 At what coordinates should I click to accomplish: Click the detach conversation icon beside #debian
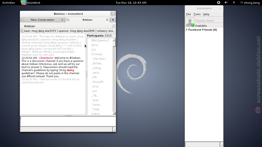[114, 26]
